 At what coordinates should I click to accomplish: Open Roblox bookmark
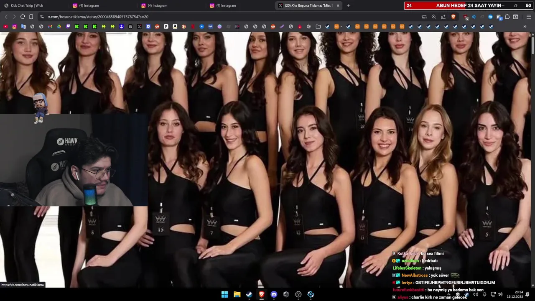[x=148, y=26]
